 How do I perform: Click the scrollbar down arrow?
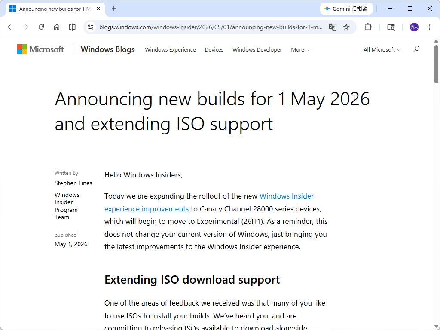coord(436,327)
